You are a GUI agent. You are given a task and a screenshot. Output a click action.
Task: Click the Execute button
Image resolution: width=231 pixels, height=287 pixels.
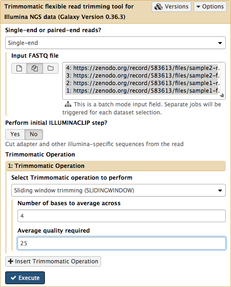[25, 278]
